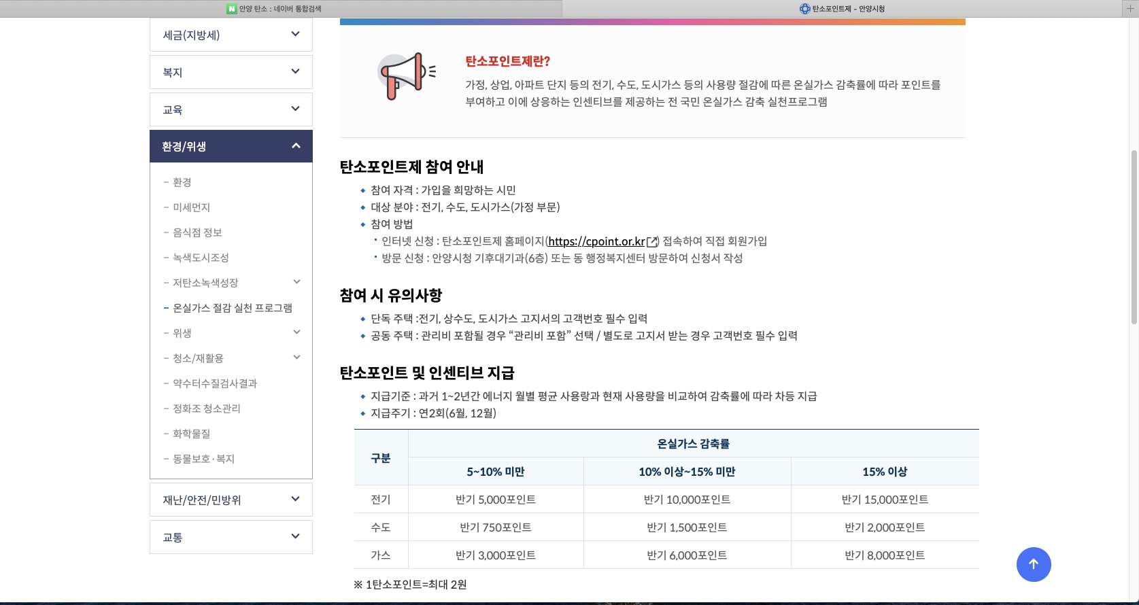Click the 구분 table header cell

pyautogui.click(x=381, y=457)
